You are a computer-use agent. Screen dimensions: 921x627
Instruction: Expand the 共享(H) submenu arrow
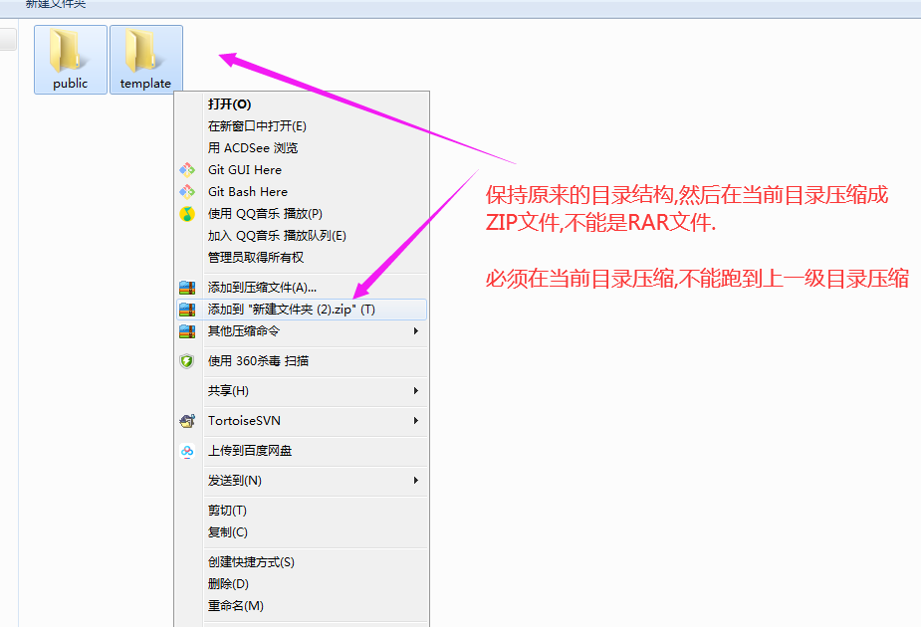click(x=416, y=391)
